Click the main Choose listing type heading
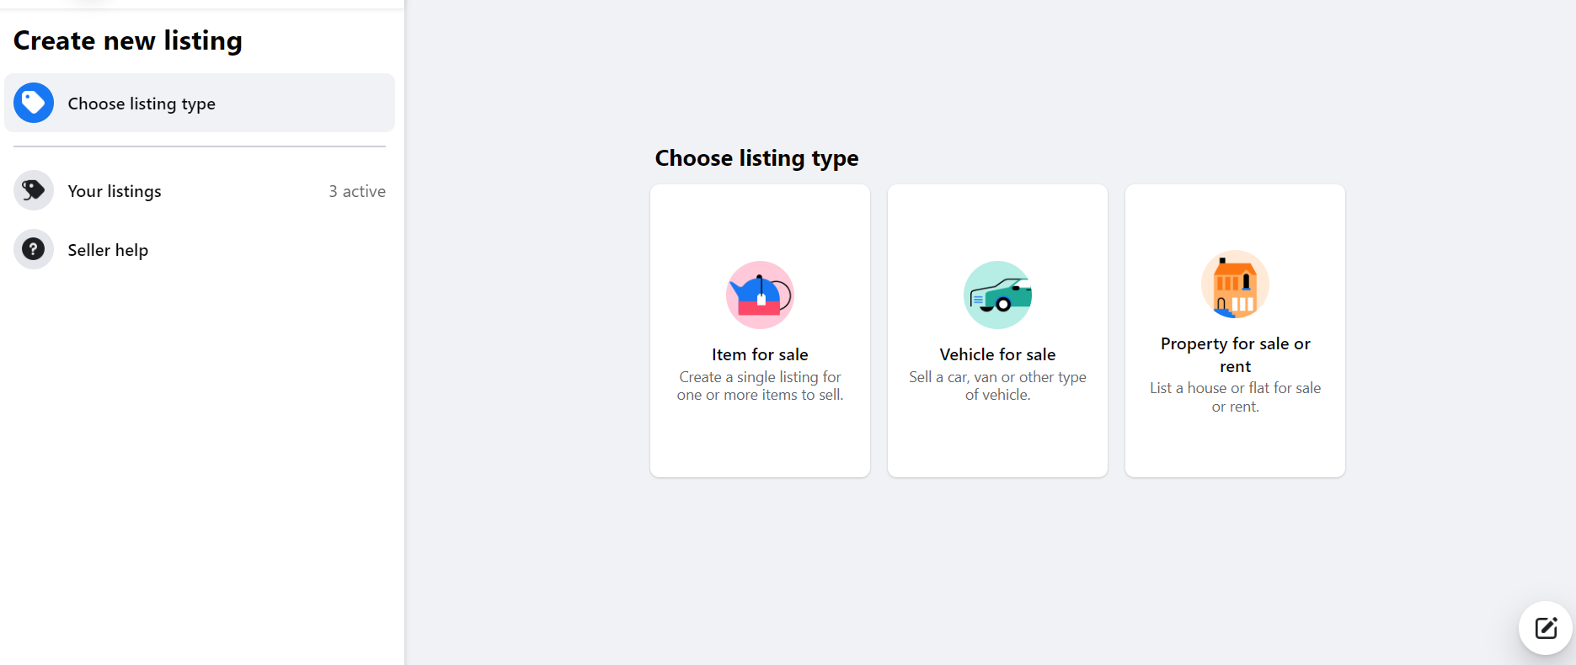1576x665 pixels. [x=756, y=158]
